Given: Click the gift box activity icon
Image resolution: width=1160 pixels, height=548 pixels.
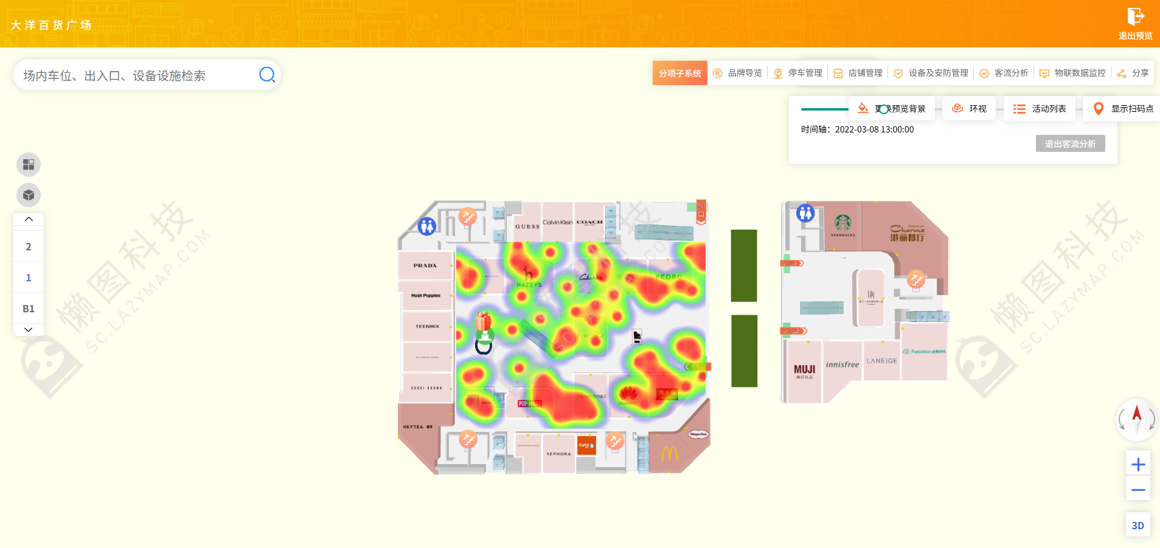Looking at the screenshot, I should coord(484,321).
